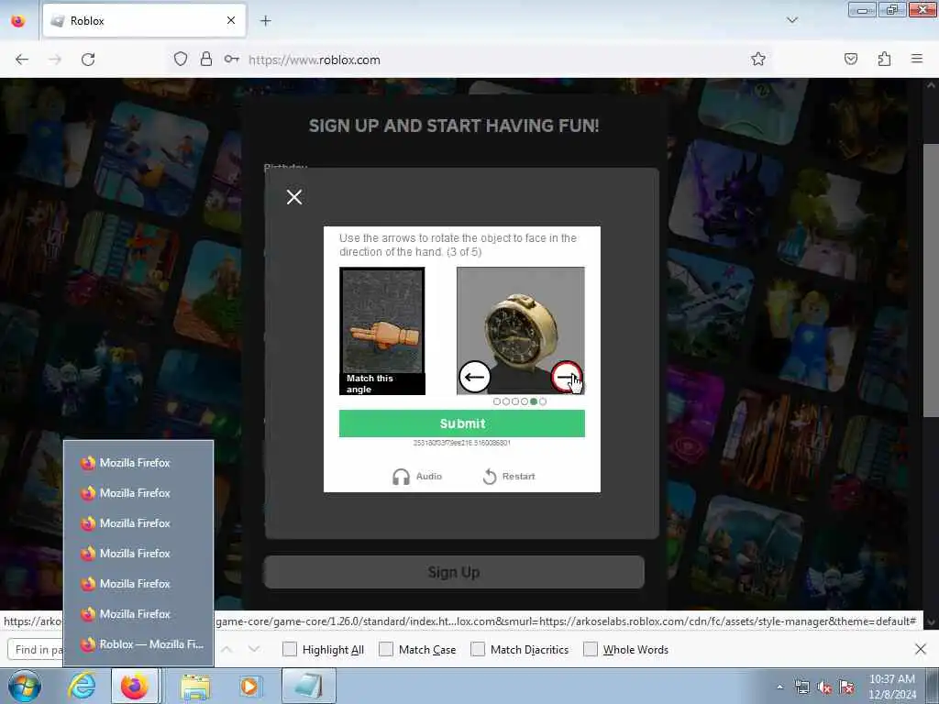Reload the Roblox page
The height and width of the screenshot is (704, 939).
(x=88, y=60)
